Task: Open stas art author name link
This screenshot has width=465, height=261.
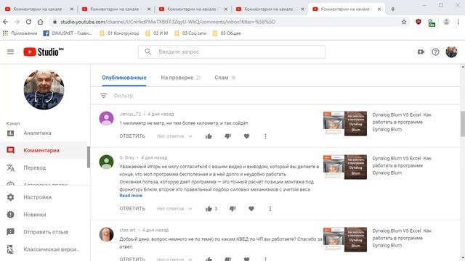Action: [128, 230]
